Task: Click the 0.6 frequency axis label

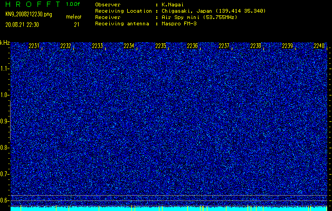Action: (5, 200)
